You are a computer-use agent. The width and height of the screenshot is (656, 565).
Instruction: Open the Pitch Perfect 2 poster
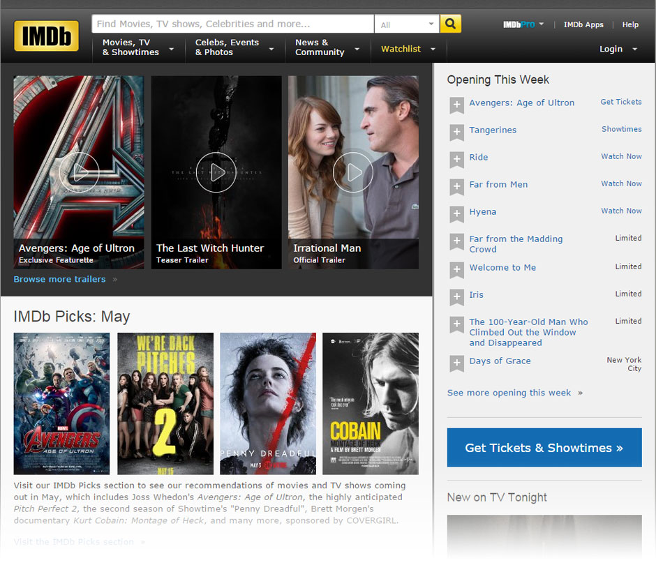[165, 403]
